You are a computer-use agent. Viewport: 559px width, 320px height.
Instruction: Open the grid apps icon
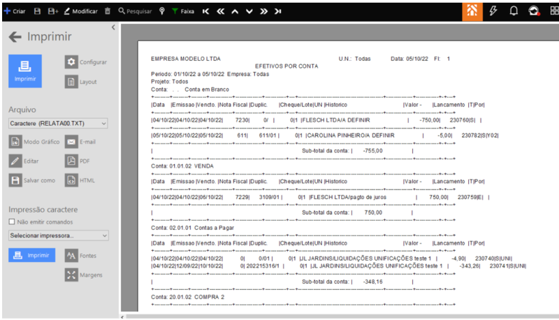click(554, 11)
